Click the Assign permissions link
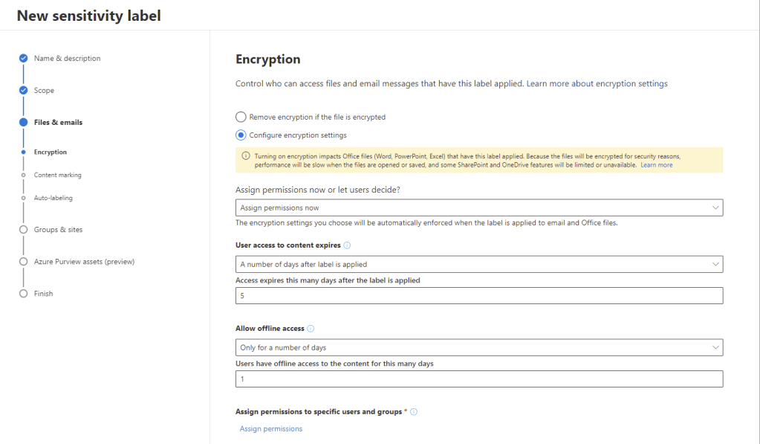 [x=270, y=429]
